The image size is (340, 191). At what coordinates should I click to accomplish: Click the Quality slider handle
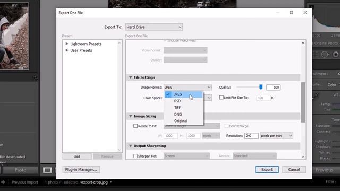tap(261, 87)
